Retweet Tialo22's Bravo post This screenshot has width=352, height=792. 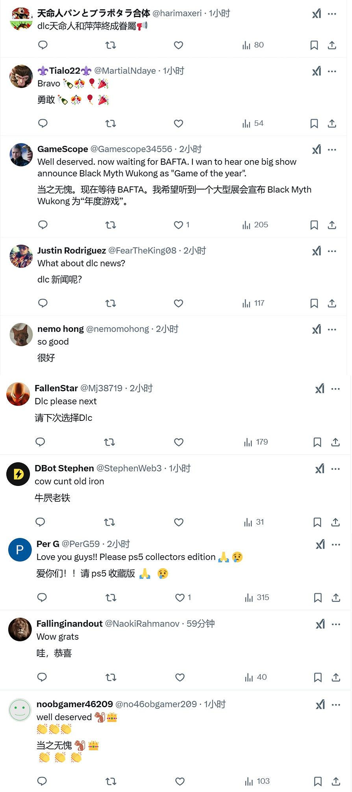(x=111, y=123)
